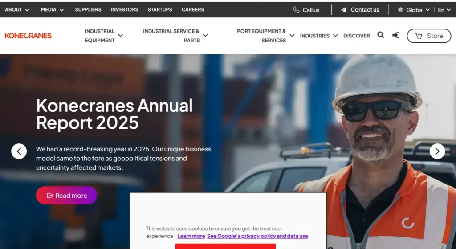Click the red cookie consent button
This screenshot has width=456, height=249.
pos(225,246)
